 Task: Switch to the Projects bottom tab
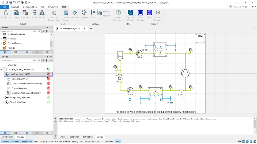point(21,137)
